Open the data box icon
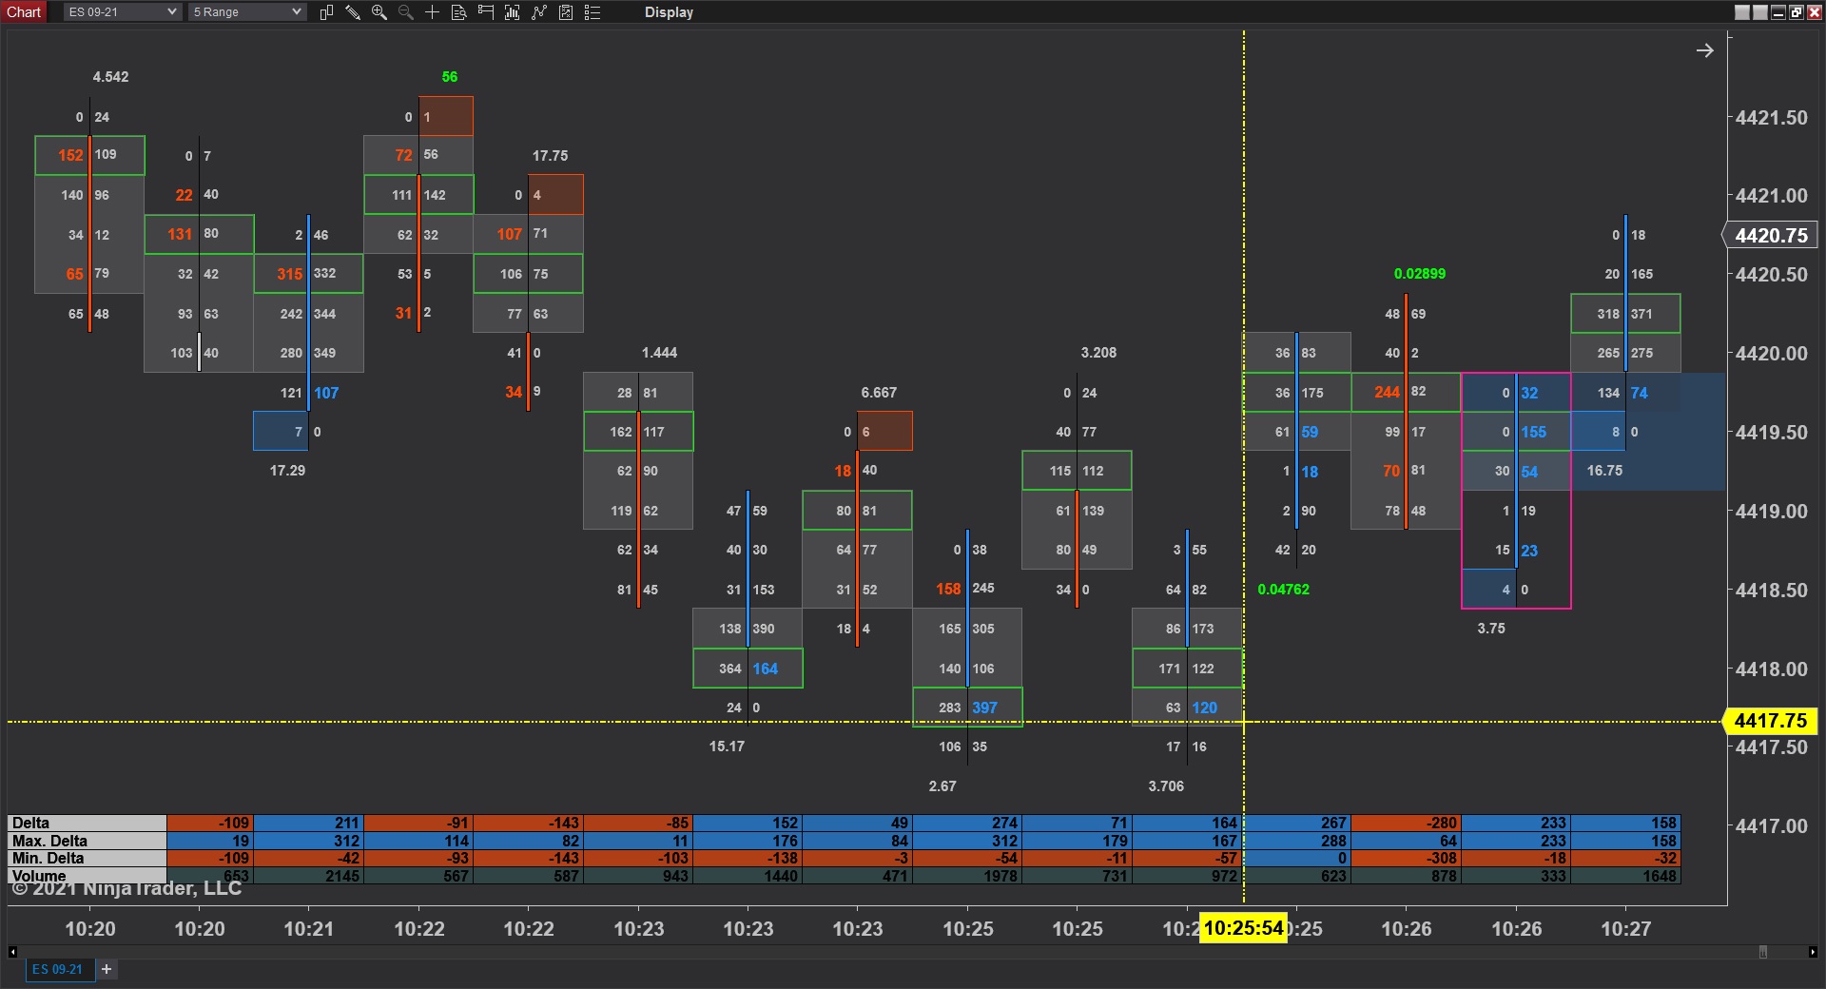The width and height of the screenshot is (1826, 989). pos(458,12)
